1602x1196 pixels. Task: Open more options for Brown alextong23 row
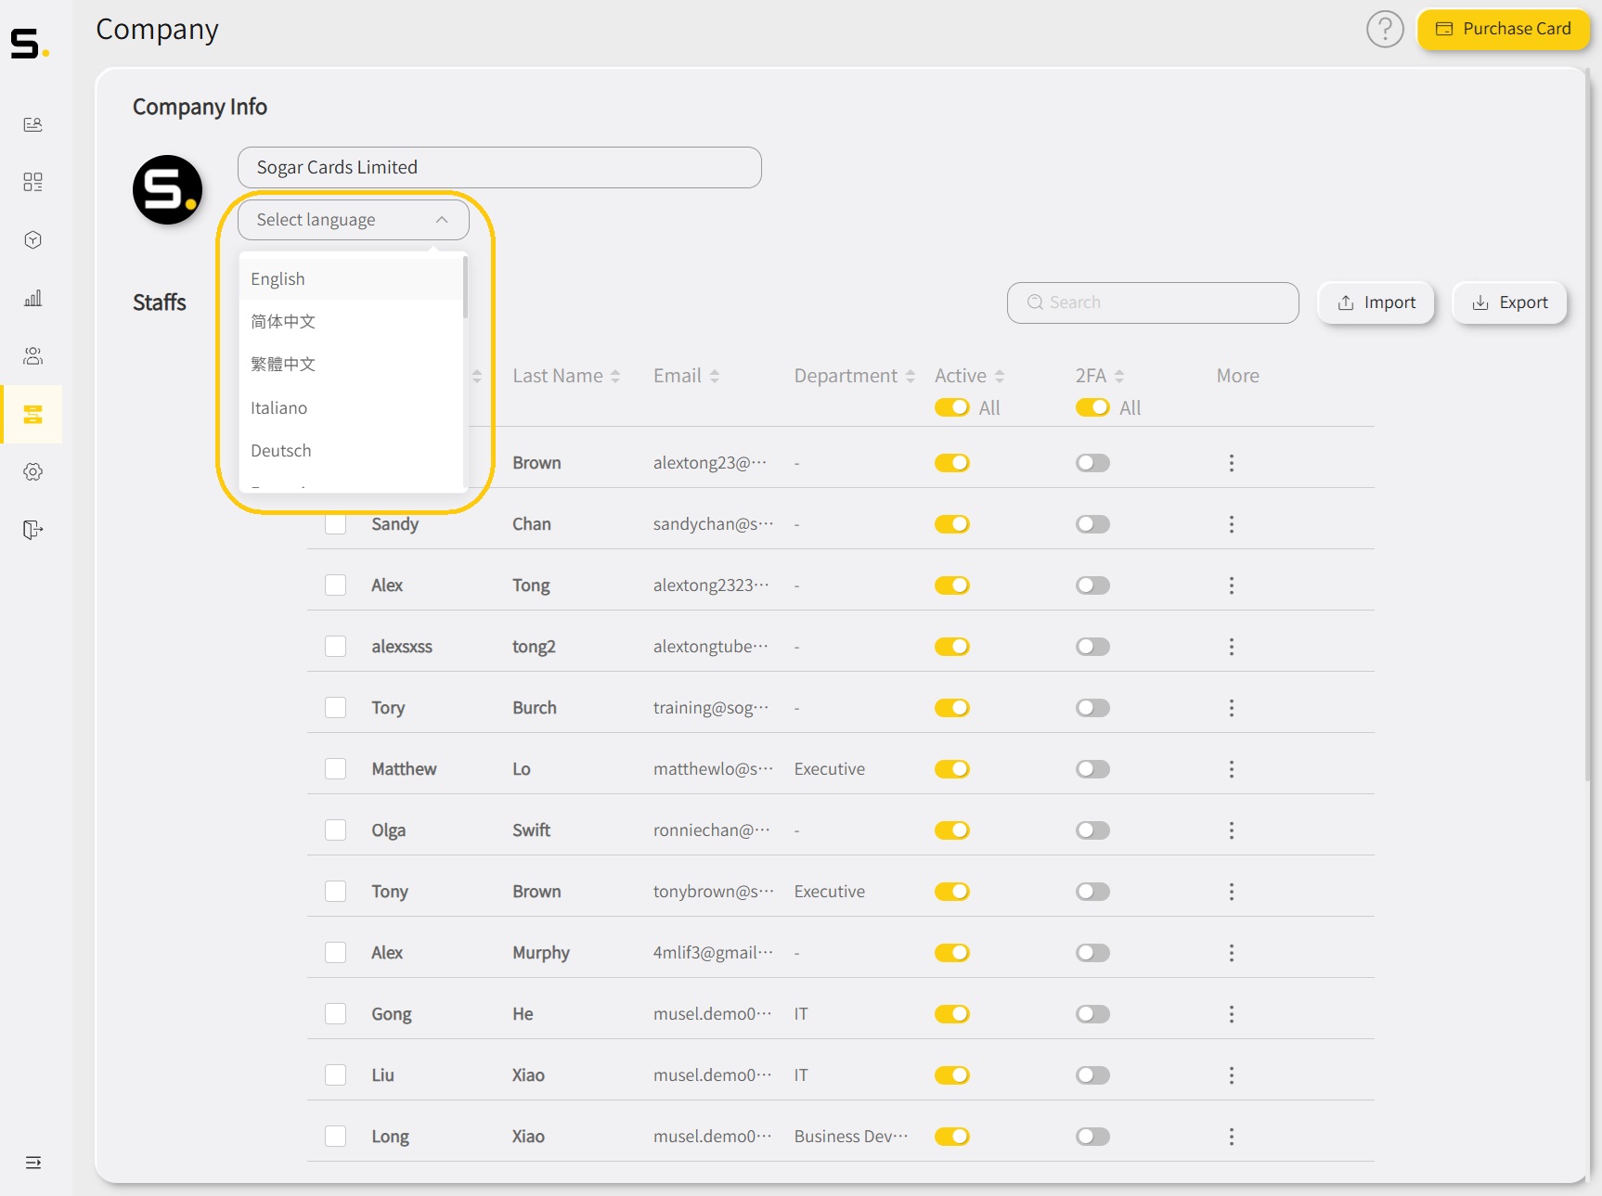point(1232,463)
